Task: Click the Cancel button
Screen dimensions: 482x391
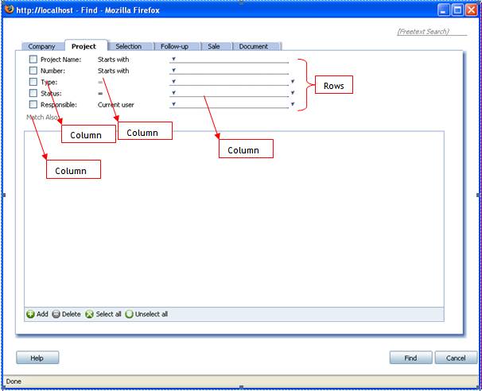Action: (457, 358)
